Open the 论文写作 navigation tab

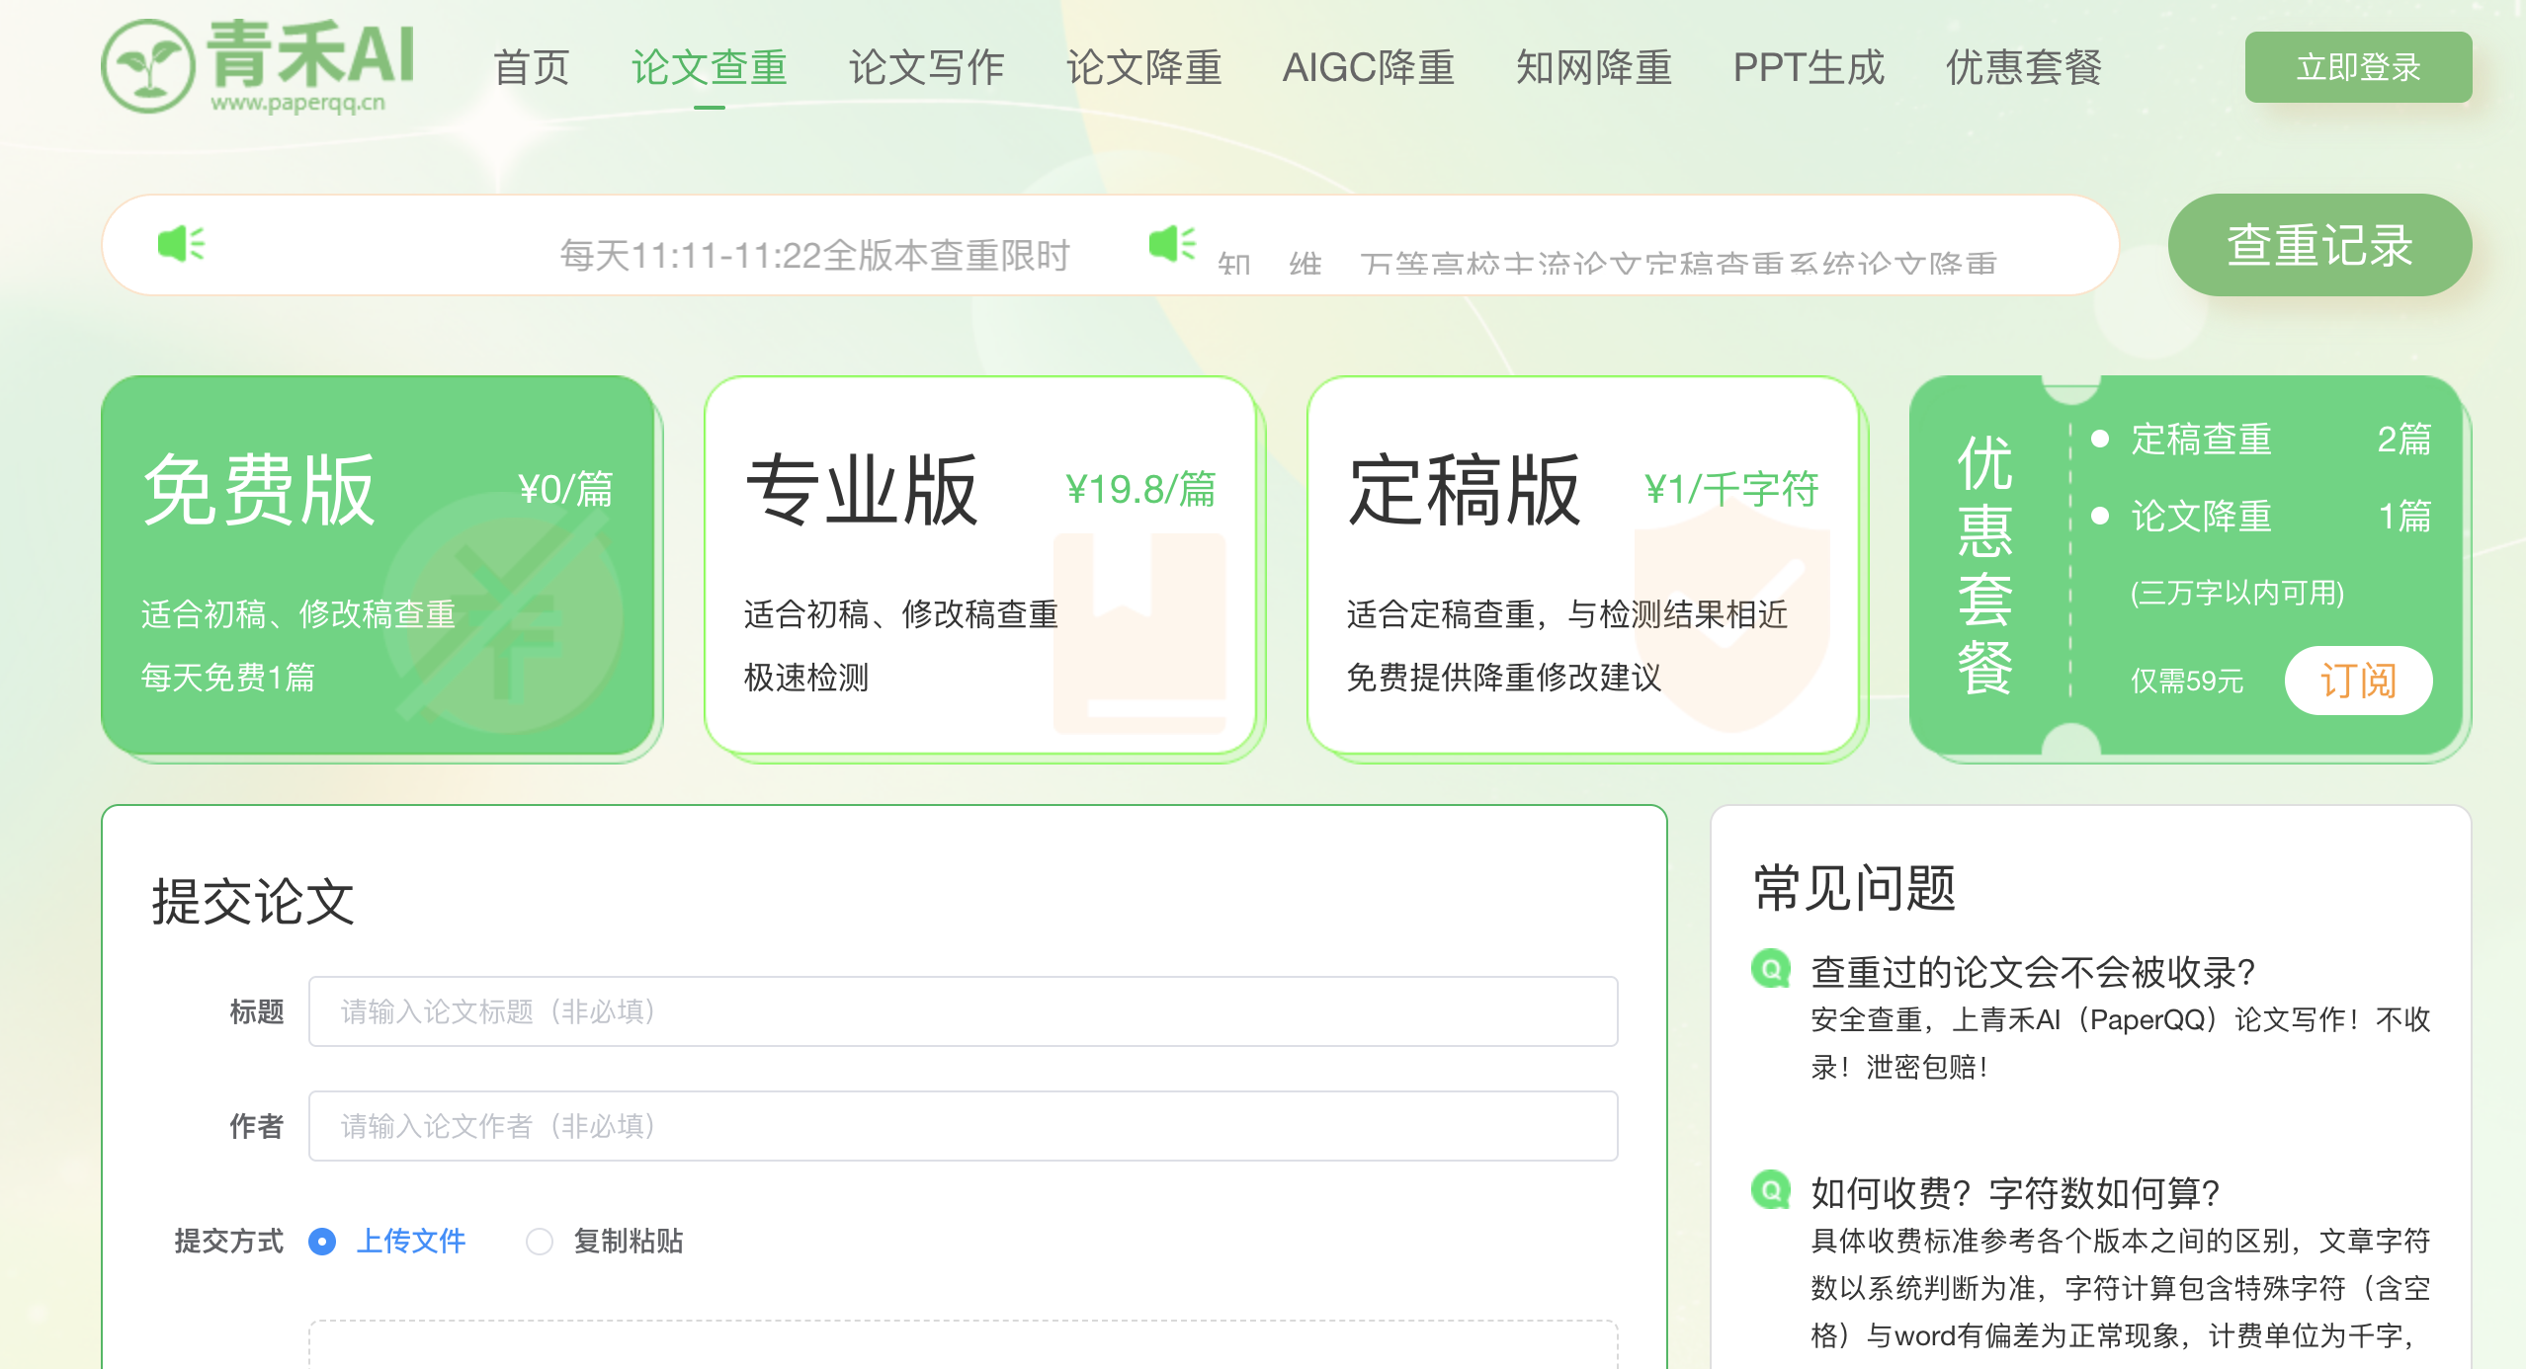pyautogui.click(x=926, y=68)
